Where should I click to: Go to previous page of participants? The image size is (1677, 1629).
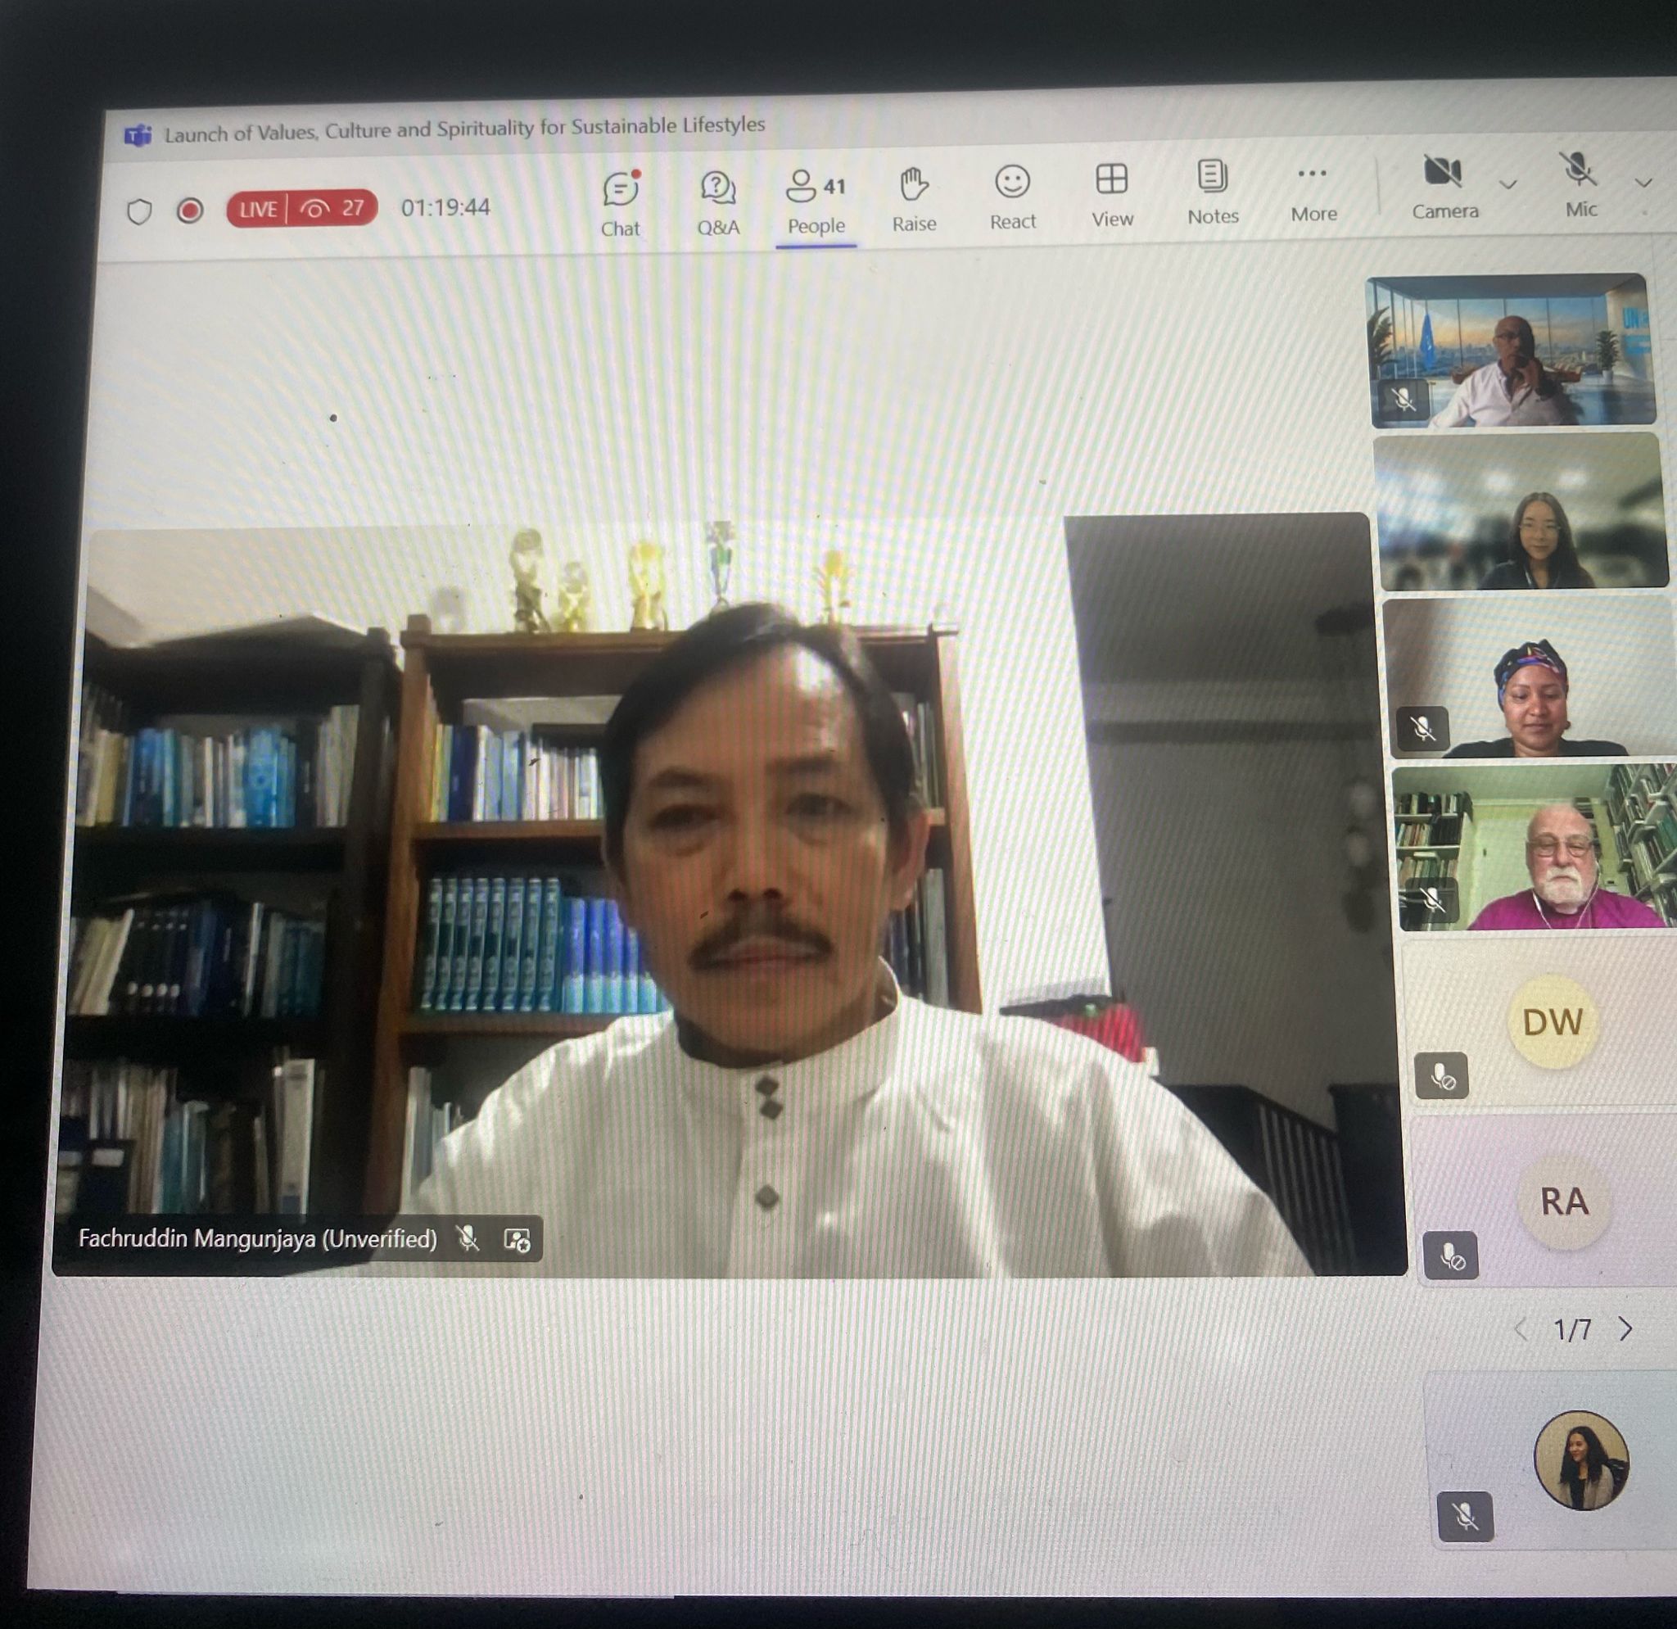[x=1521, y=1329]
